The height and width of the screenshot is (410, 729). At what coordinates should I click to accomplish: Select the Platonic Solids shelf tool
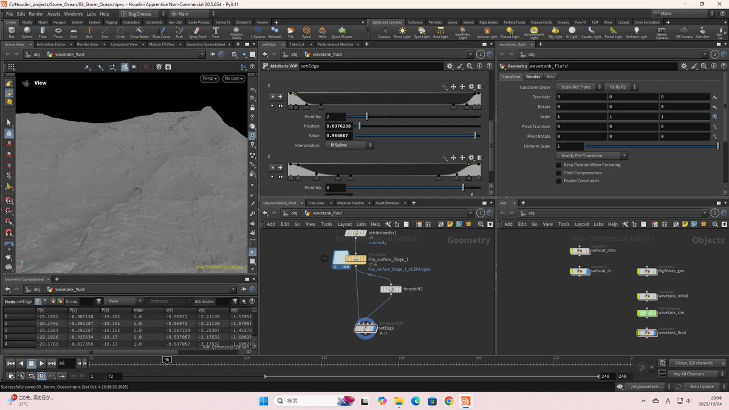point(236,32)
